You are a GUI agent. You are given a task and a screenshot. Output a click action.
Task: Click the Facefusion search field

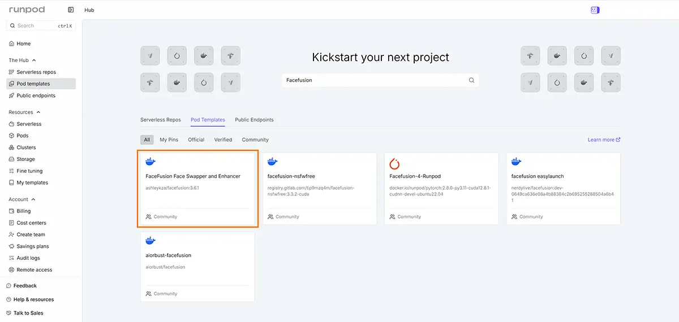tap(380, 80)
